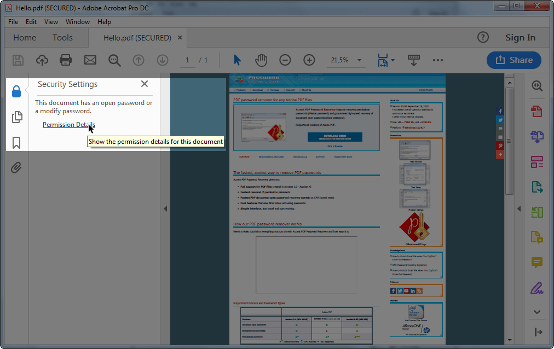Open the green Organize Pages tool

(537, 212)
